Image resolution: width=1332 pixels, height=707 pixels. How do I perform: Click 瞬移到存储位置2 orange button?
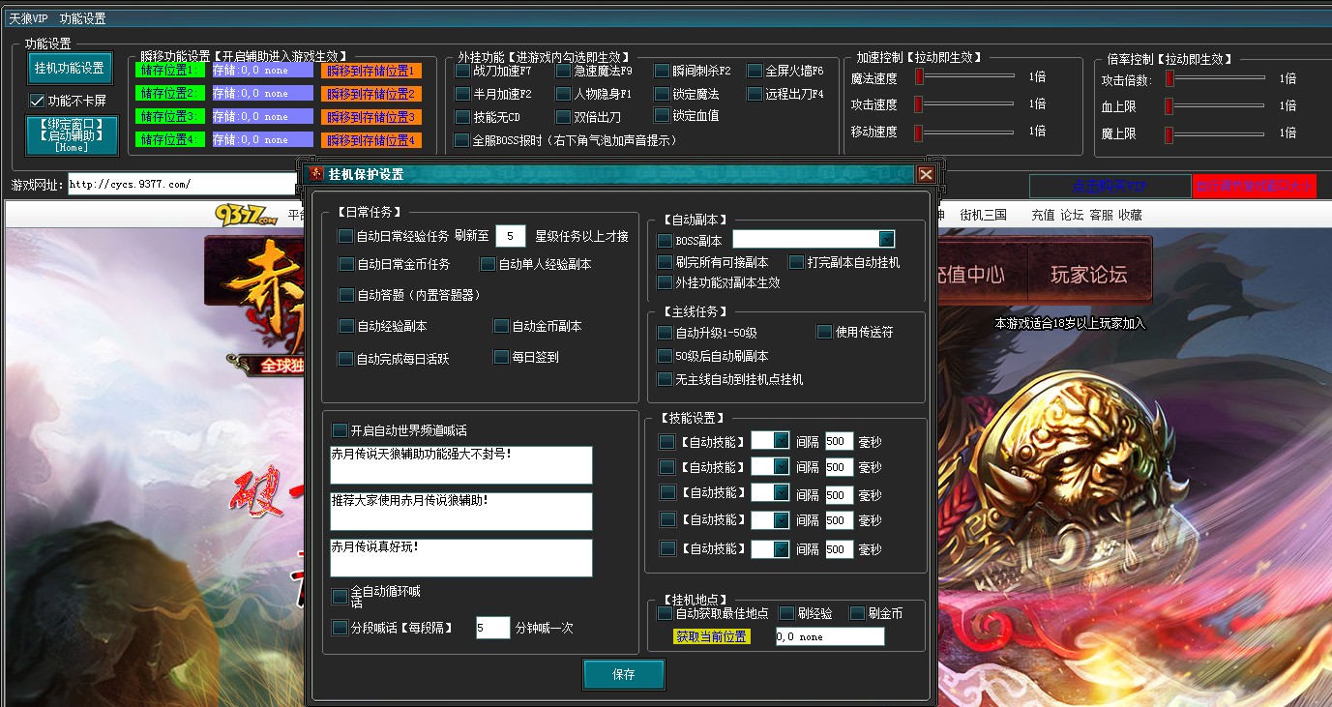[371, 93]
